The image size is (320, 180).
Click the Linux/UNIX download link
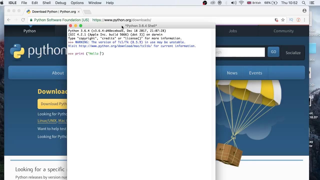47,121
